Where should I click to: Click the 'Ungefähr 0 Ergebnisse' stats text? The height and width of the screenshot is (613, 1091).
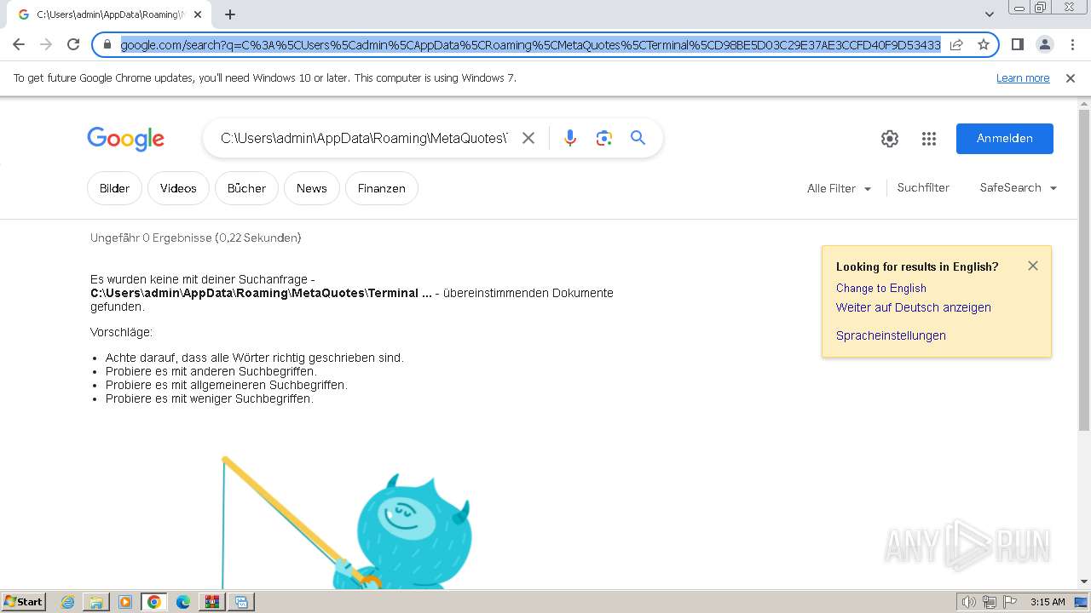196,238
